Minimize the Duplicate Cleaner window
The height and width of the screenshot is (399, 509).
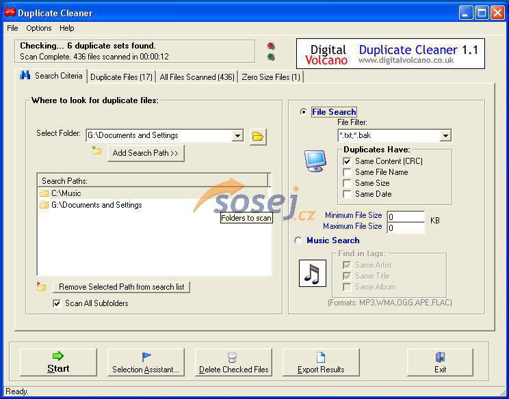click(x=465, y=13)
